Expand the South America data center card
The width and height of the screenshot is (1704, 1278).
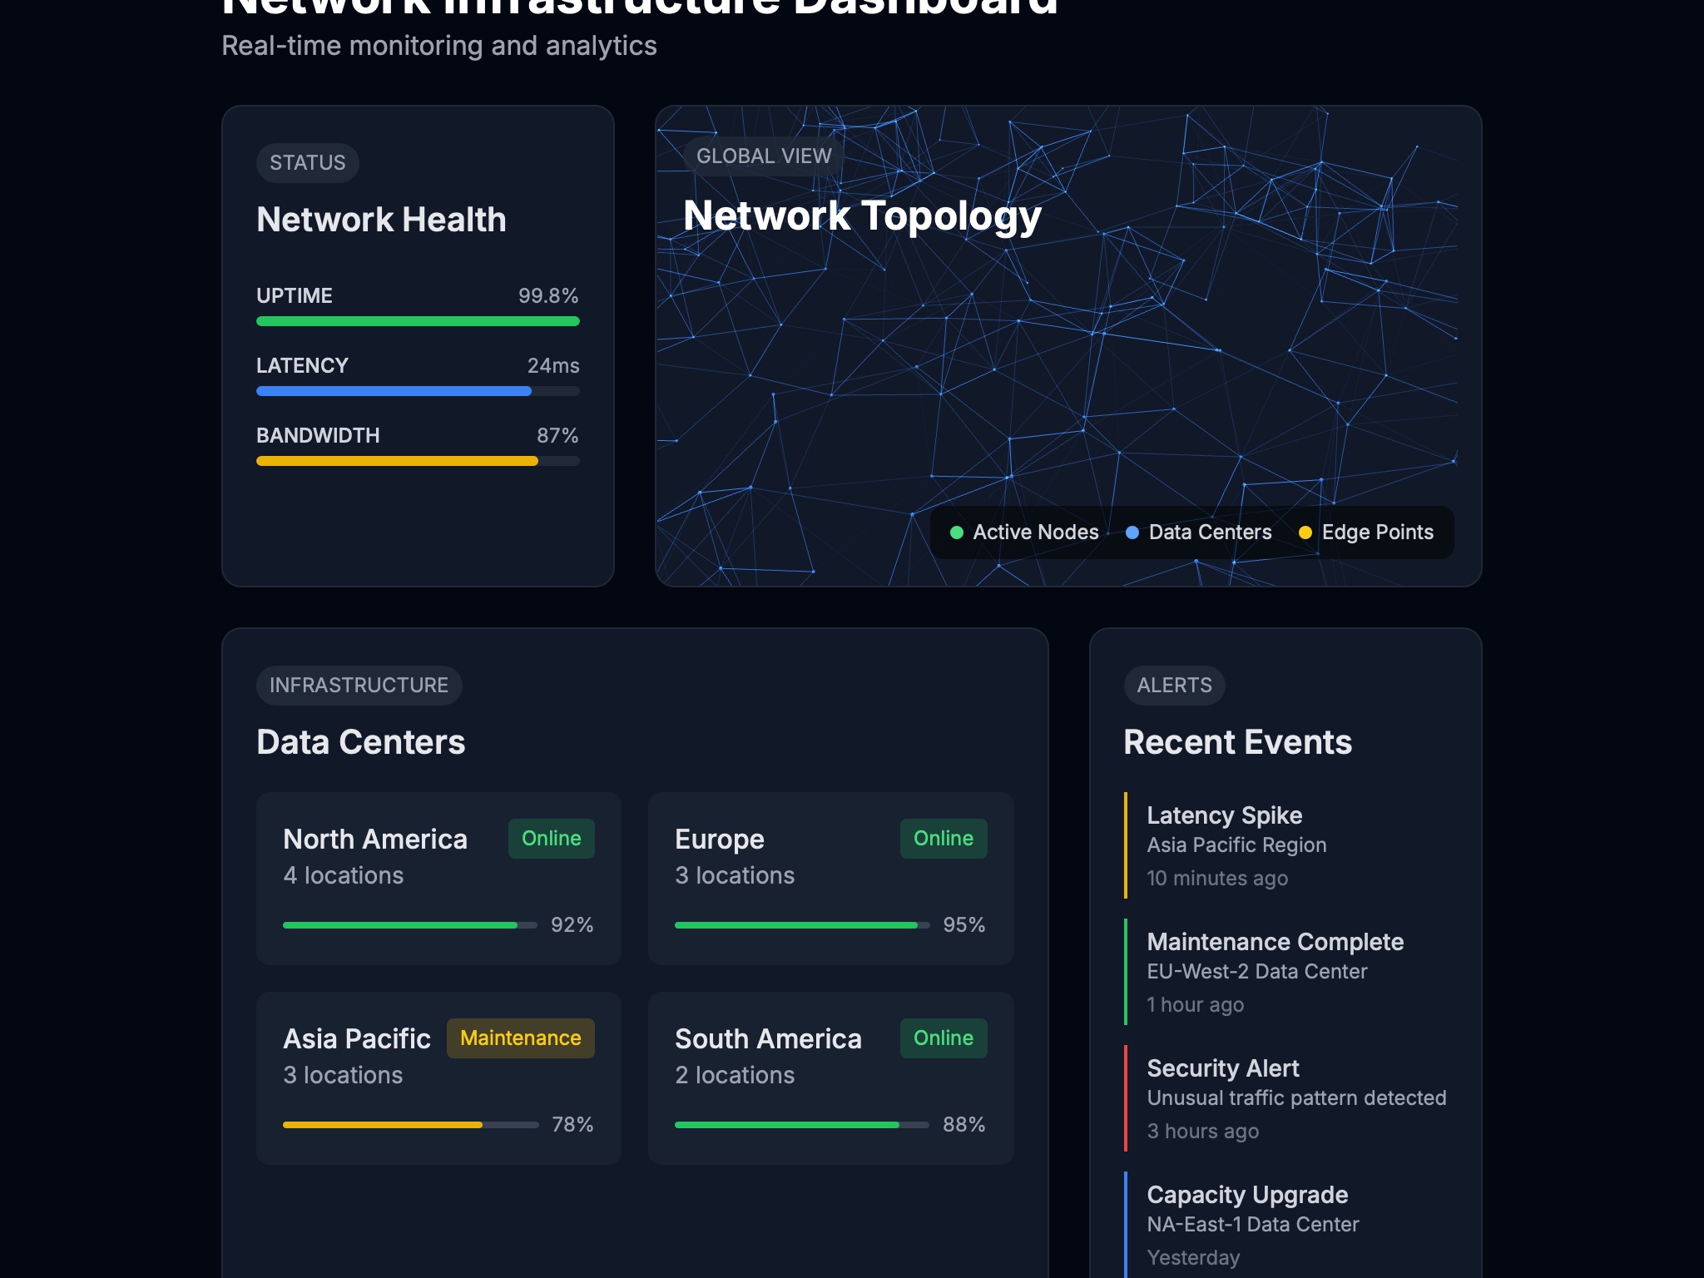point(830,1077)
